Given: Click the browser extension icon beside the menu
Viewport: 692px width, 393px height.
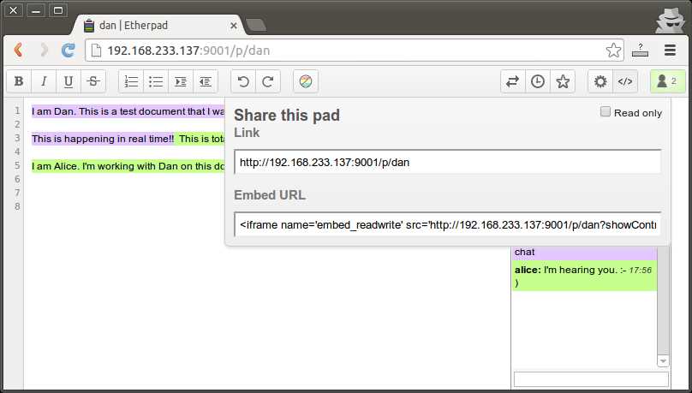Looking at the screenshot, I should click(x=640, y=50).
